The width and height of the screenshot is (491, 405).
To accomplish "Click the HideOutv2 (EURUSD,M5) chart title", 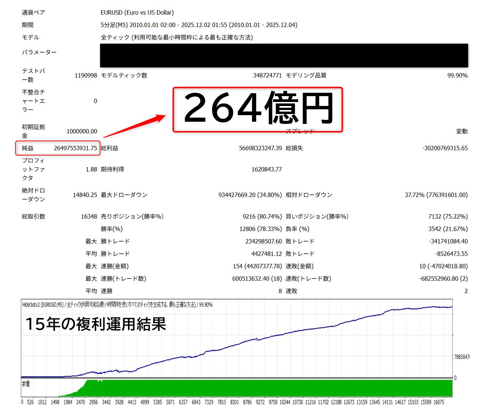I will click(x=43, y=304).
